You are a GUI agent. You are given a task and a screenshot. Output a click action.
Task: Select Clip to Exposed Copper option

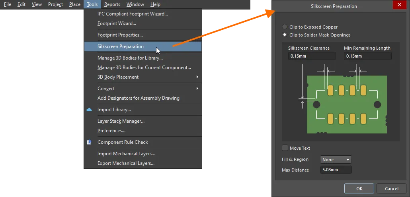(x=285, y=27)
